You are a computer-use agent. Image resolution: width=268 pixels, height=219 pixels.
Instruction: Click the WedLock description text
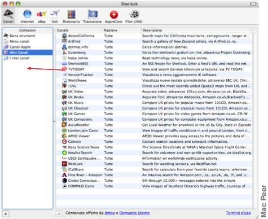point(179,164)
